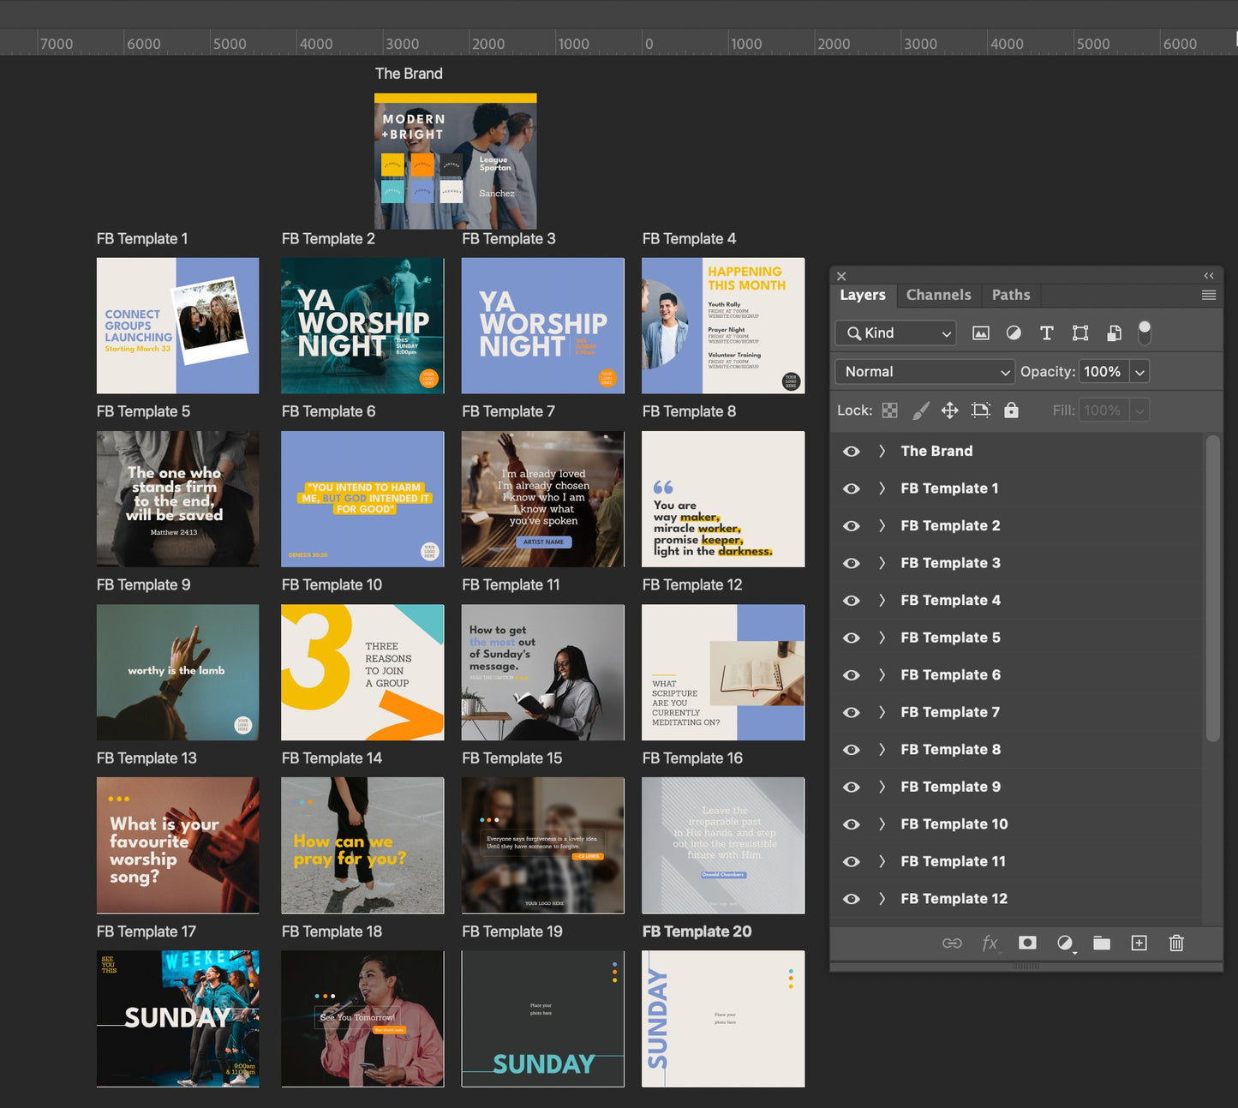Screen dimensions: 1238x1108
Task: Switch to the Channels tab
Action: (x=938, y=295)
